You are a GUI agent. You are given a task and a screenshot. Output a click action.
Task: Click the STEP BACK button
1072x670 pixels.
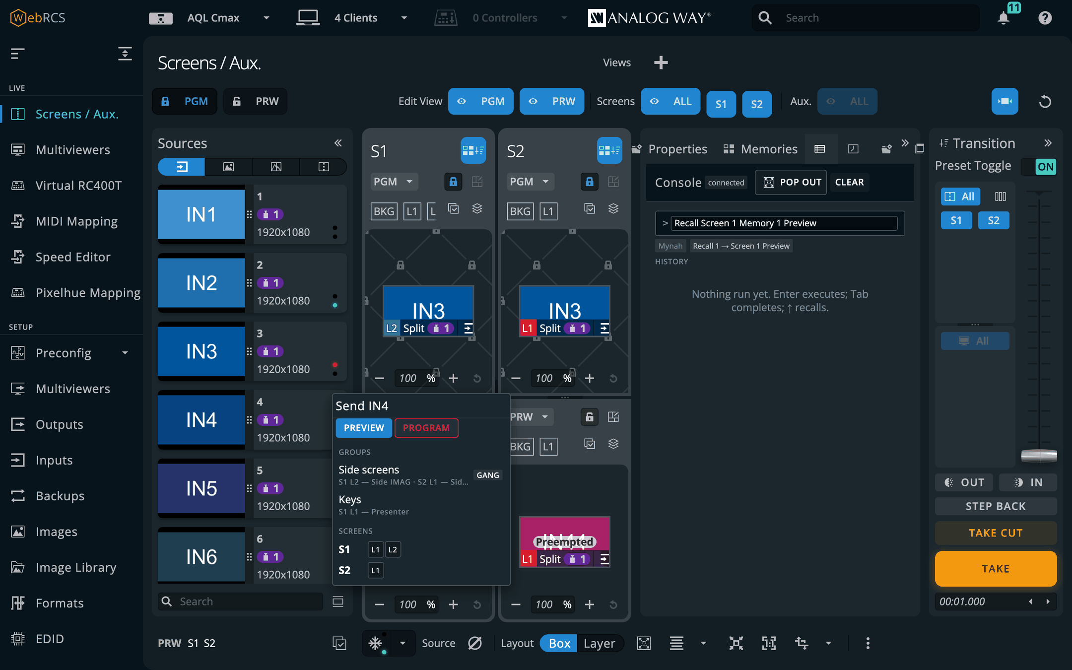tap(996, 506)
